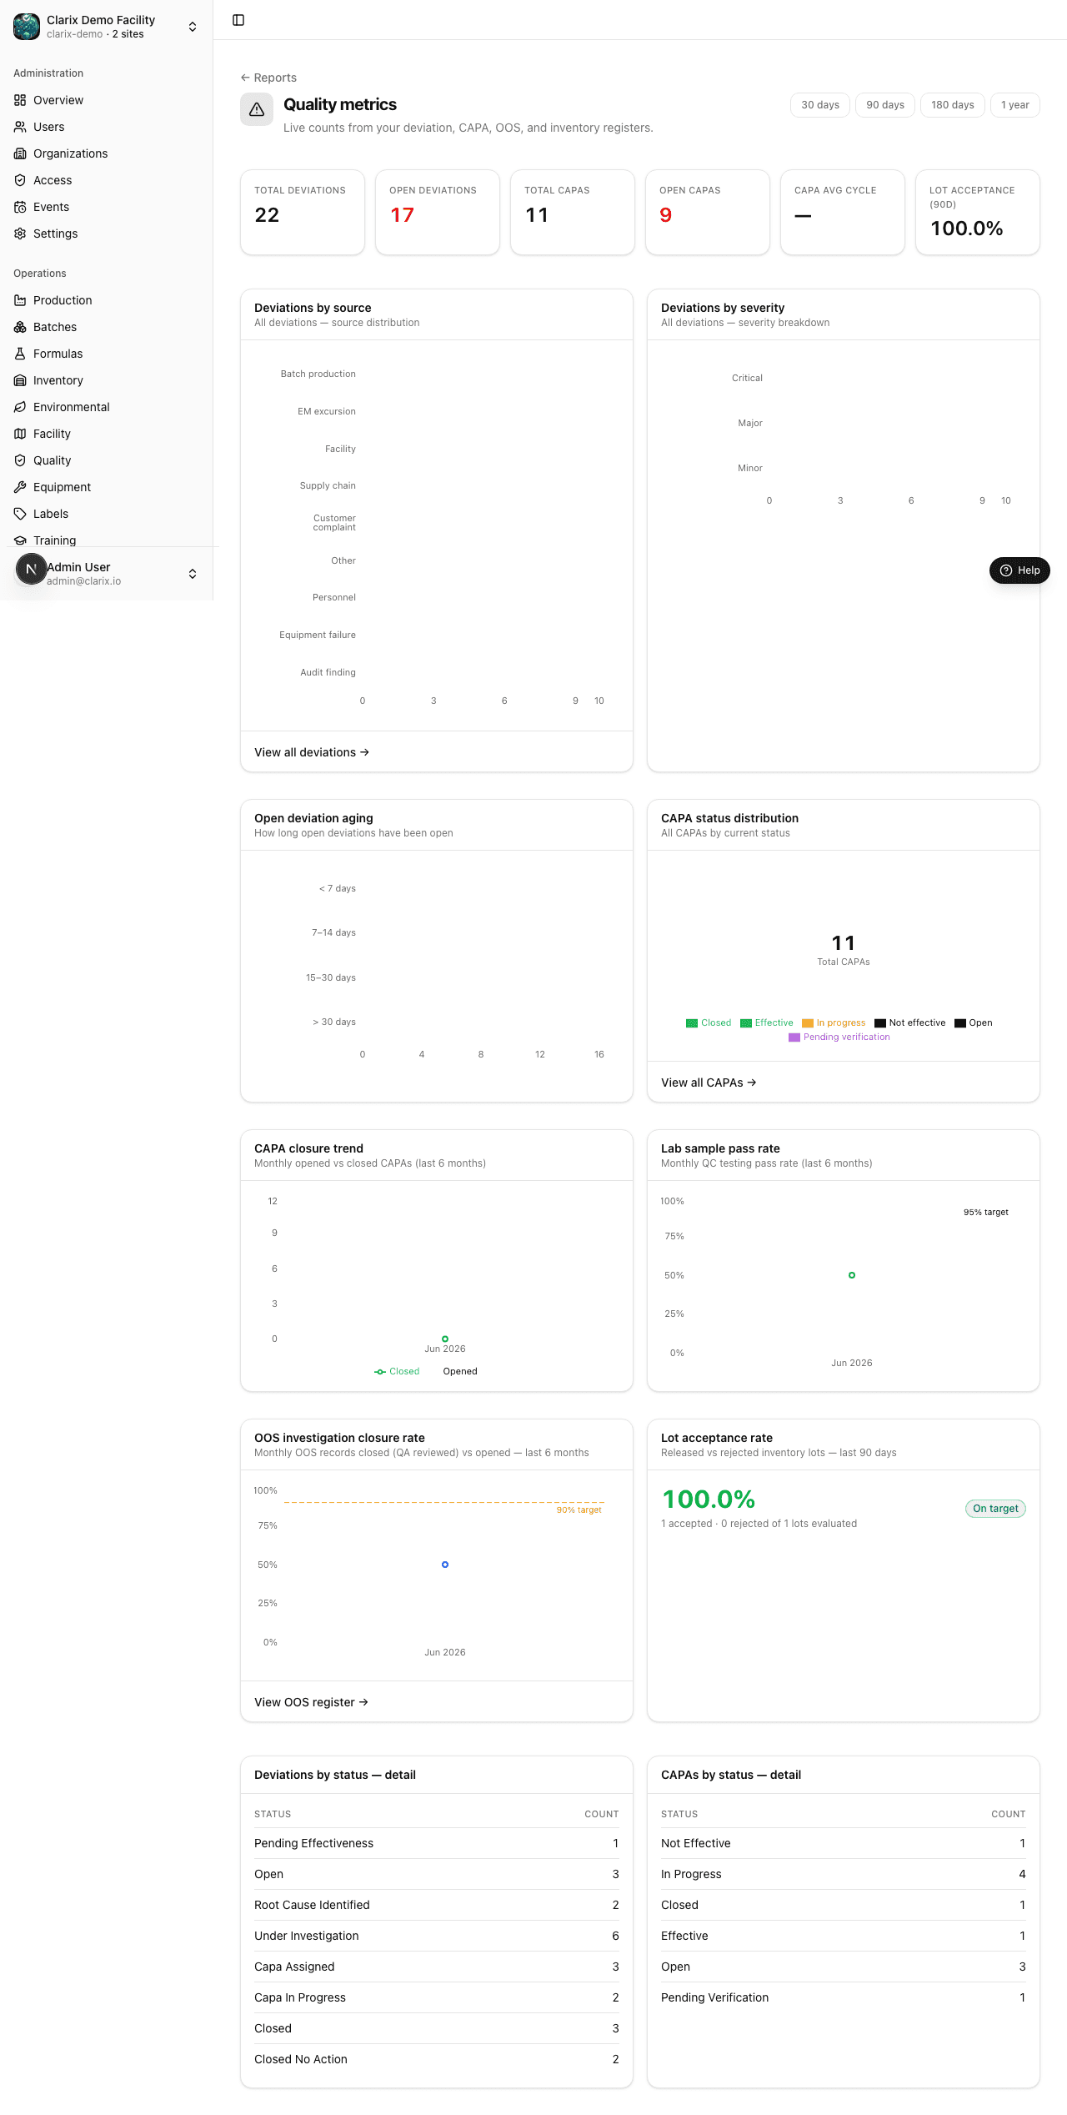The height and width of the screenshot is (2115, 1067).
Task: Click the Events calendar icon
Action: 20,207
